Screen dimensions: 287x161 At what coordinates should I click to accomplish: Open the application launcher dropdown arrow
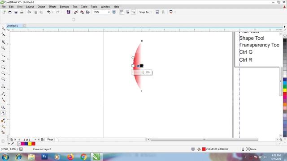point(175,12)
